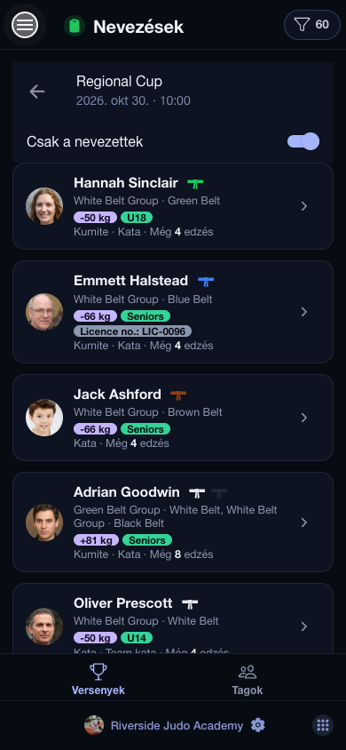Screen dimensions: 346x750
Task: Open the filter showing 60
Action: [312, 25]
